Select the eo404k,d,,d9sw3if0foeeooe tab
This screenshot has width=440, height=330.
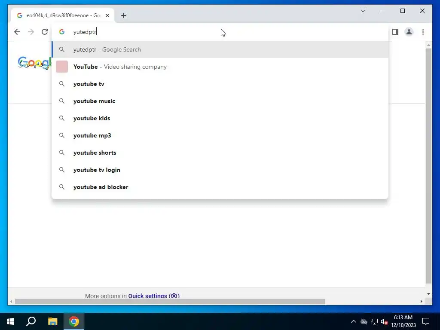pyautogui.click(x=63, y=15)
